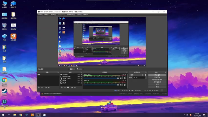Open the 视图(V) menu
Image resolution: width=208 pixels, height=117 pixels.
pos(53,15)
